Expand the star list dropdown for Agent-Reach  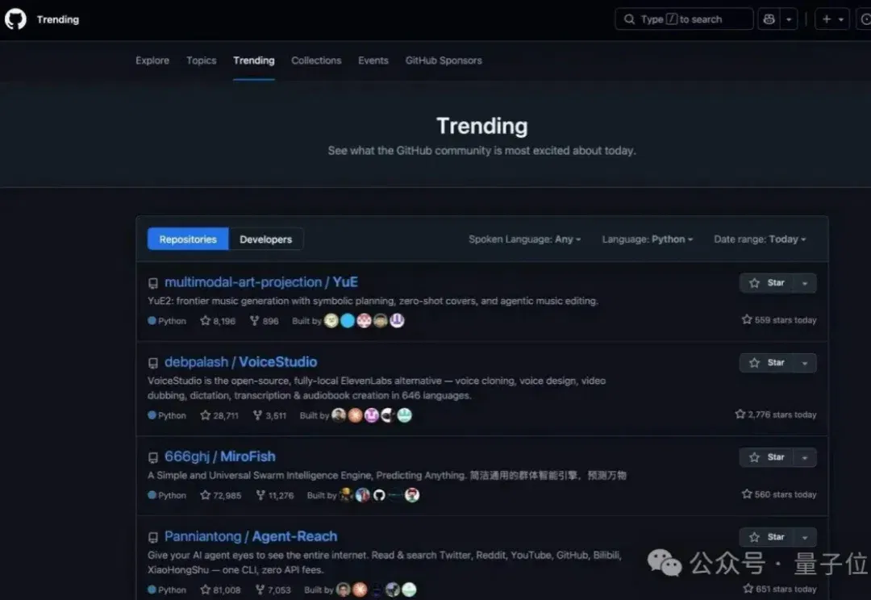pyautogui.click(x=805, y=537)
